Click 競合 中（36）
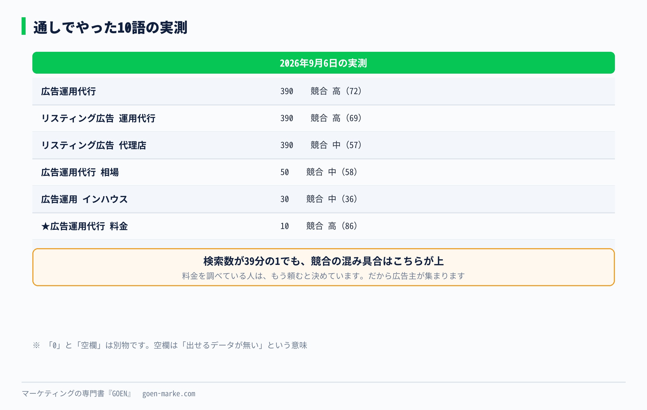 tap(332, 199)
